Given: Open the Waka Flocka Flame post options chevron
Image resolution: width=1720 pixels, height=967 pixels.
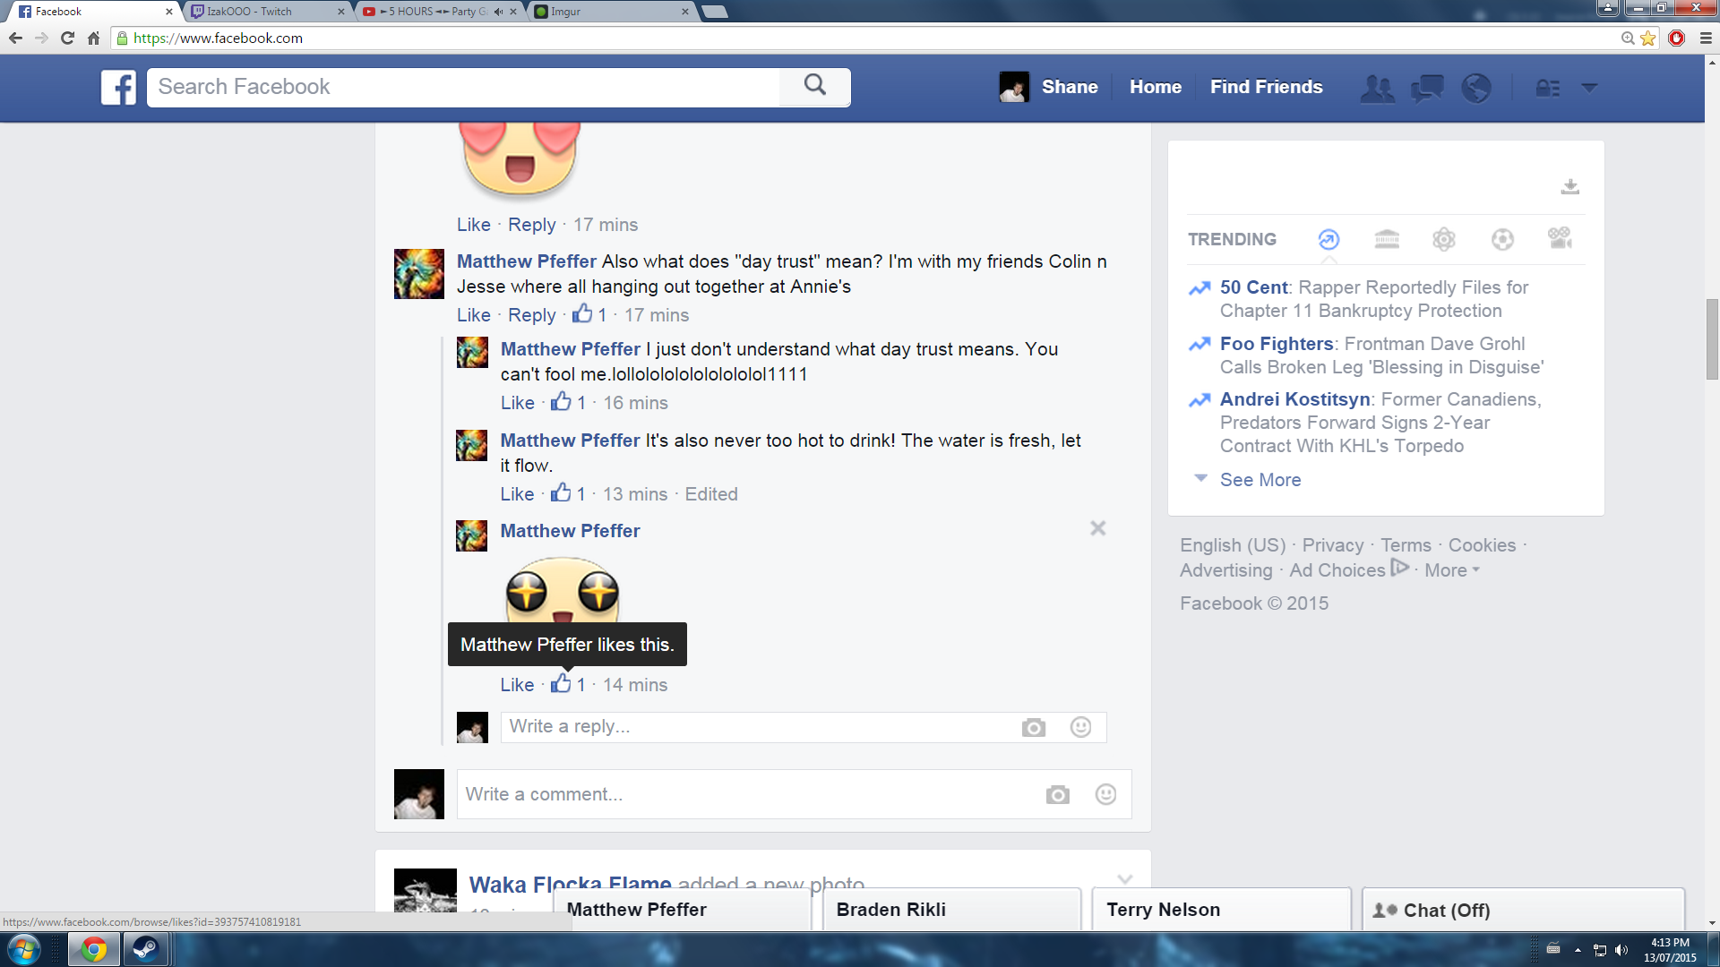Looking at the screenshot, I should click(x=1125, y=879).
